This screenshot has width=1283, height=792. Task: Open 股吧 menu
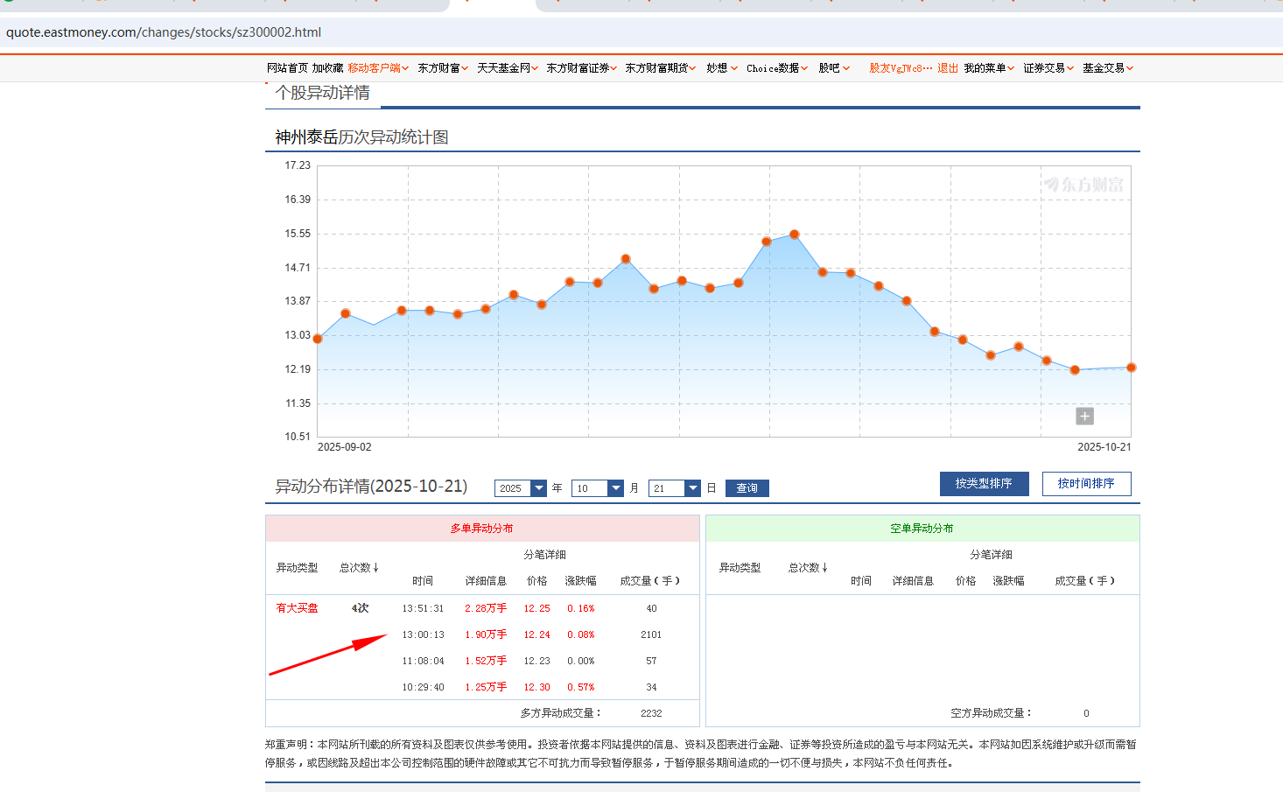834,68
